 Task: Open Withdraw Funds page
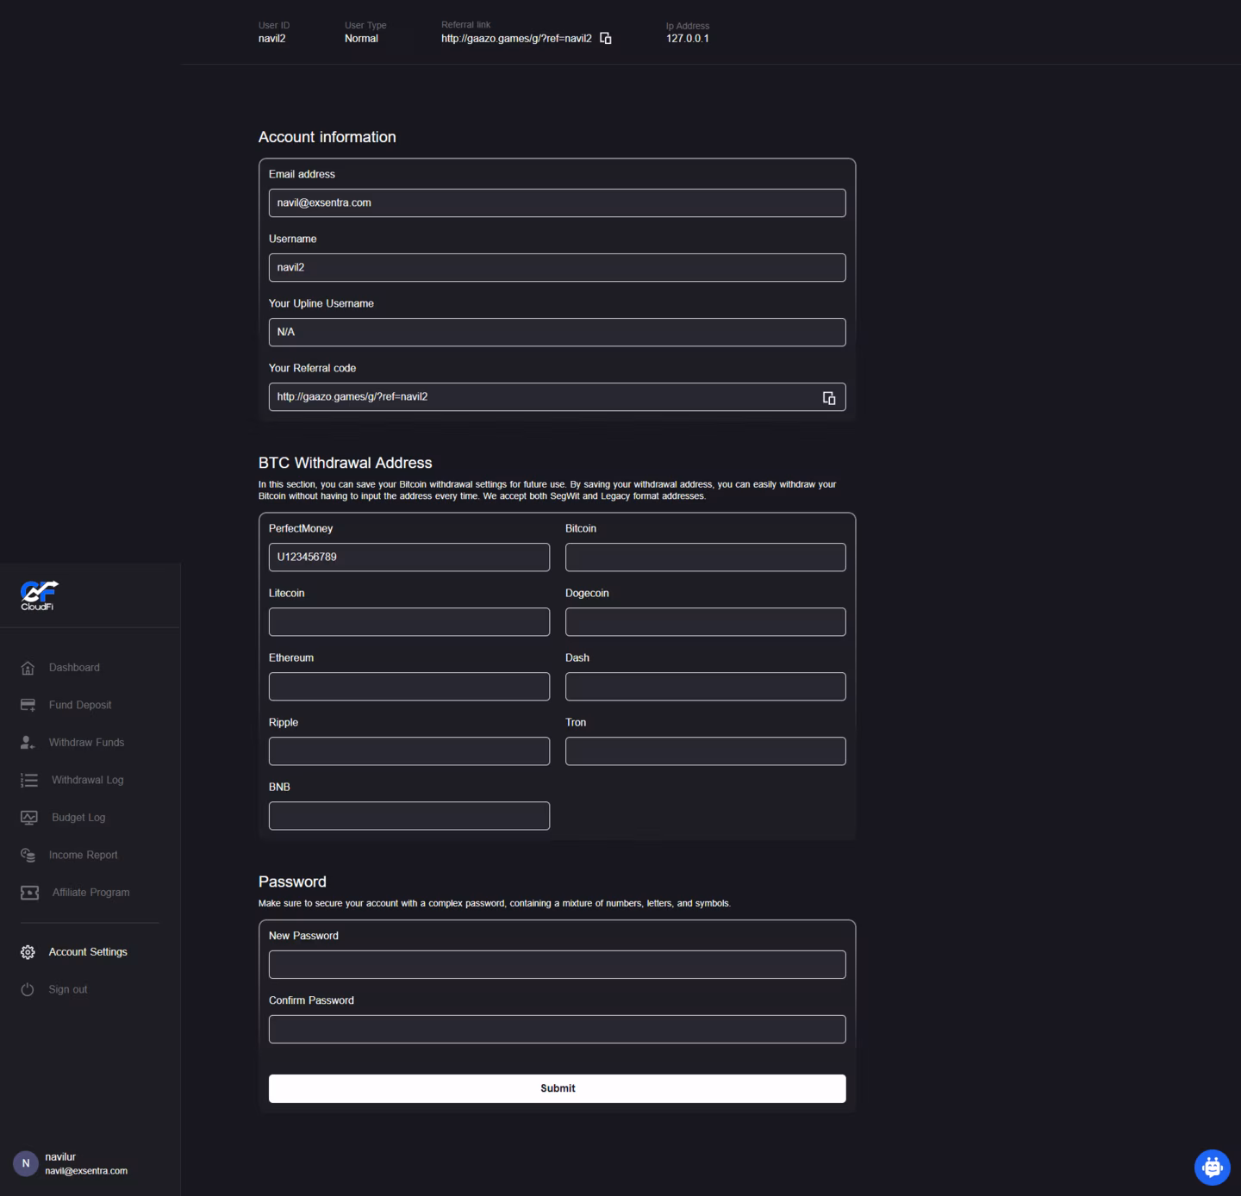[x=86, y=743]
